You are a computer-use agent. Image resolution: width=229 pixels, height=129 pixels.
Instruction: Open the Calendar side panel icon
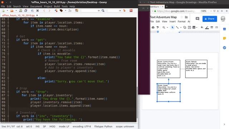pyautogui.click(x=224, y=29)
